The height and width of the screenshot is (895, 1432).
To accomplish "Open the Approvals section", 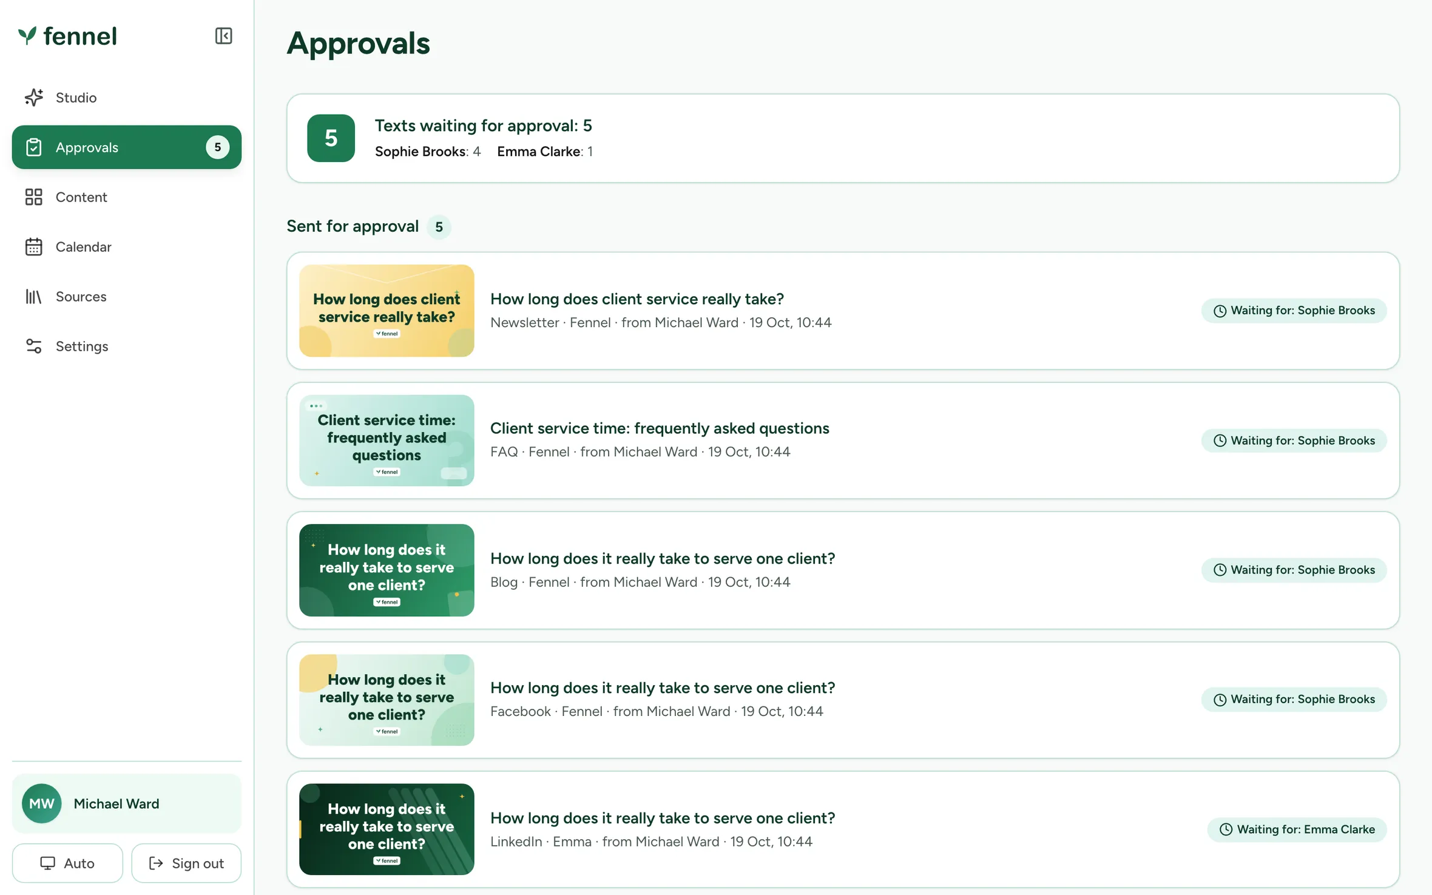I will click(x=126, y=147).
